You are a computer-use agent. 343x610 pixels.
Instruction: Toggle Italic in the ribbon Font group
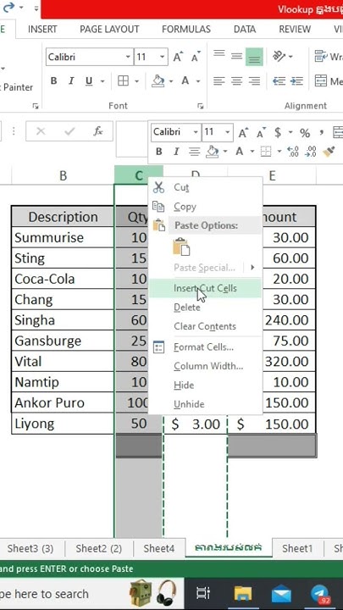point(71,81)
